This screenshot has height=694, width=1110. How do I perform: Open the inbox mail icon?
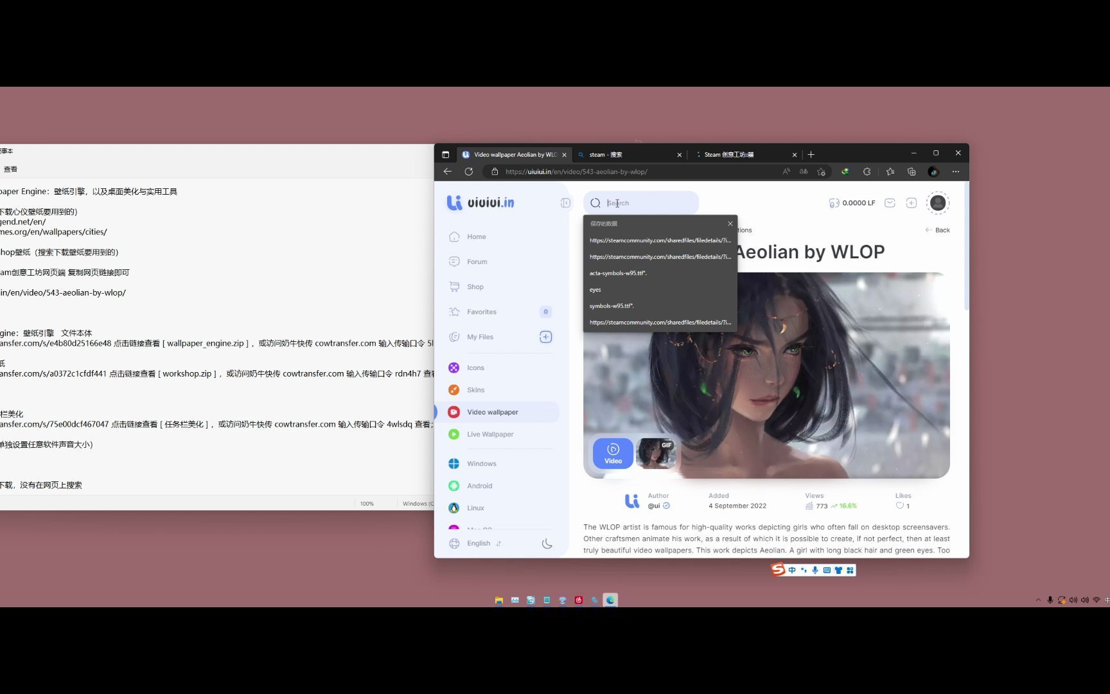pos(890,203)
